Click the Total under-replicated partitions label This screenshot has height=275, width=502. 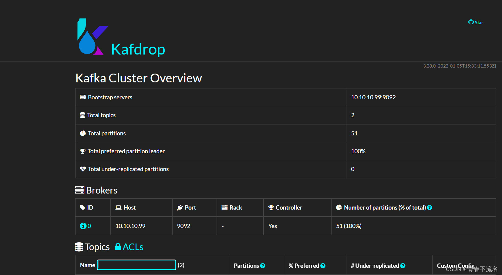point(128,169)
